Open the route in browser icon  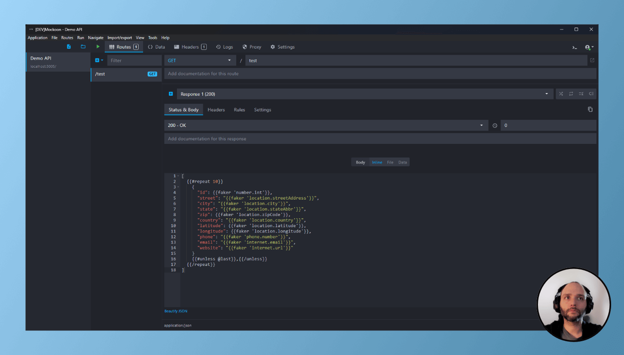[592, 61]
